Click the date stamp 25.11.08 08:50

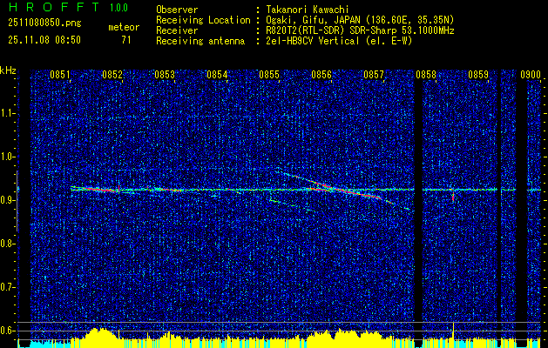click(44, 40)
